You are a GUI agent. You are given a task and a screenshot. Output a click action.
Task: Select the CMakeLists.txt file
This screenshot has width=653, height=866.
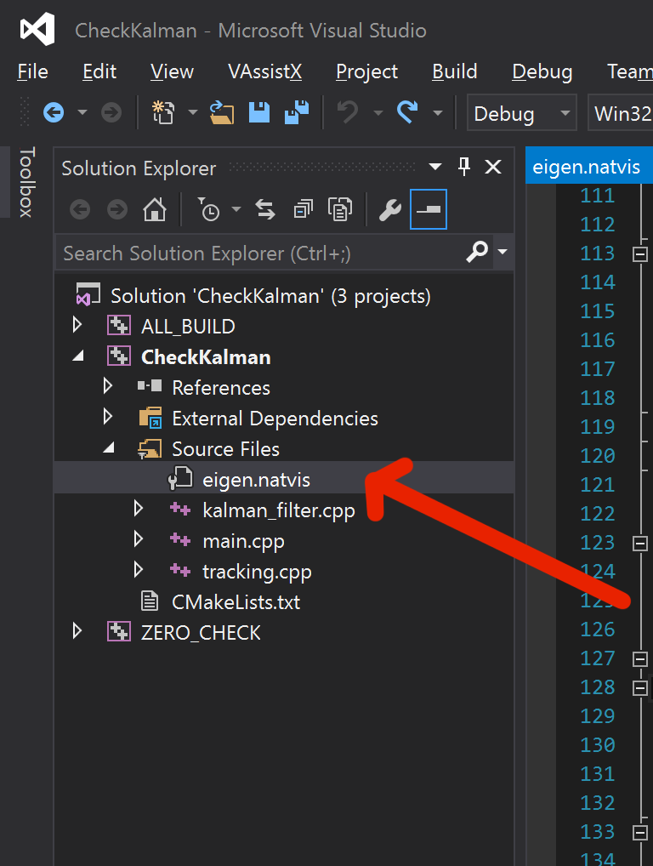(x=236, y=602)
